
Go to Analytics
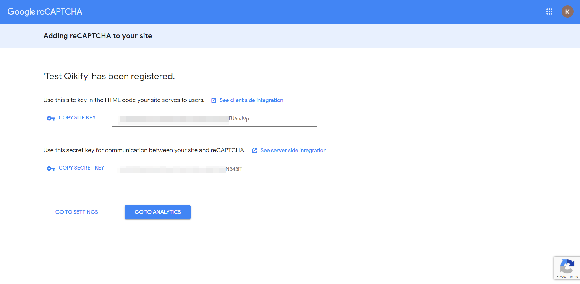[x=158, y=212]
